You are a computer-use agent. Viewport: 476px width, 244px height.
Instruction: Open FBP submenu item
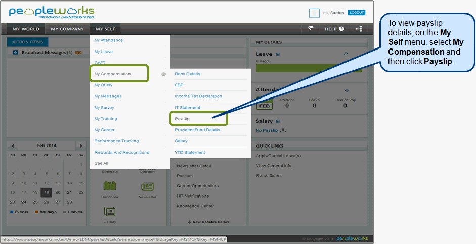pos(179,85)
